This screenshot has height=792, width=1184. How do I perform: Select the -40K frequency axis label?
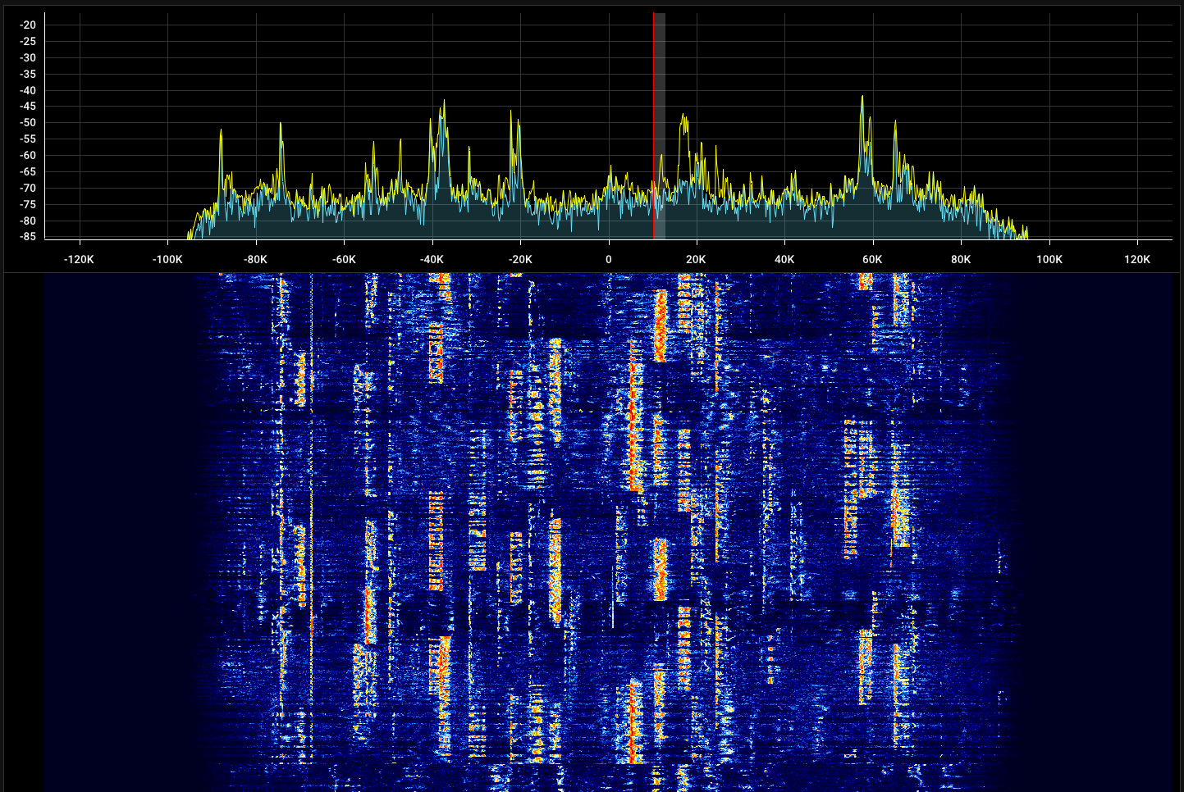[x=432, y=259]
